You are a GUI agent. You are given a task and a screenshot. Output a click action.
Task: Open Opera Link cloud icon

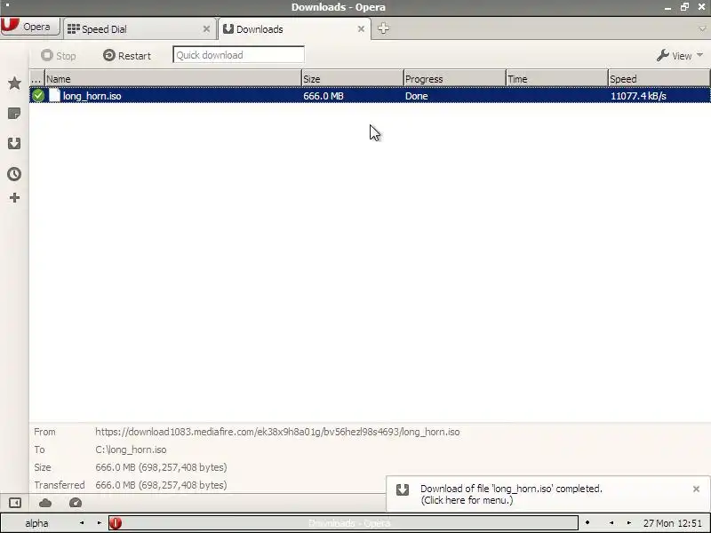pyautogui.click(x=45, y=503)
